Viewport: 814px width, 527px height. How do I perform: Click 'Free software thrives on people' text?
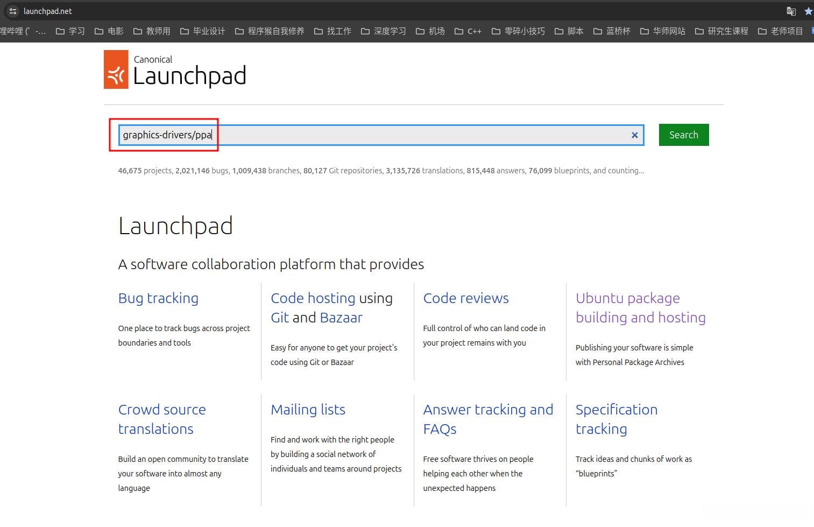click(478, 474)
